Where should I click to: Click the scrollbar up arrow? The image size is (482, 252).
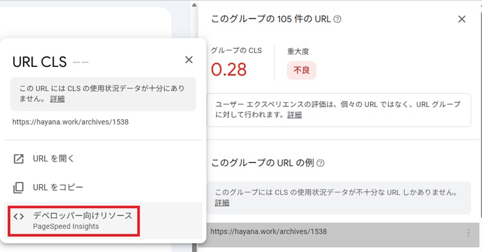(x=193, y=5)
